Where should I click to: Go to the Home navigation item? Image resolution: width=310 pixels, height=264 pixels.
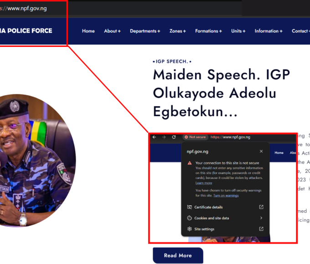88,31
